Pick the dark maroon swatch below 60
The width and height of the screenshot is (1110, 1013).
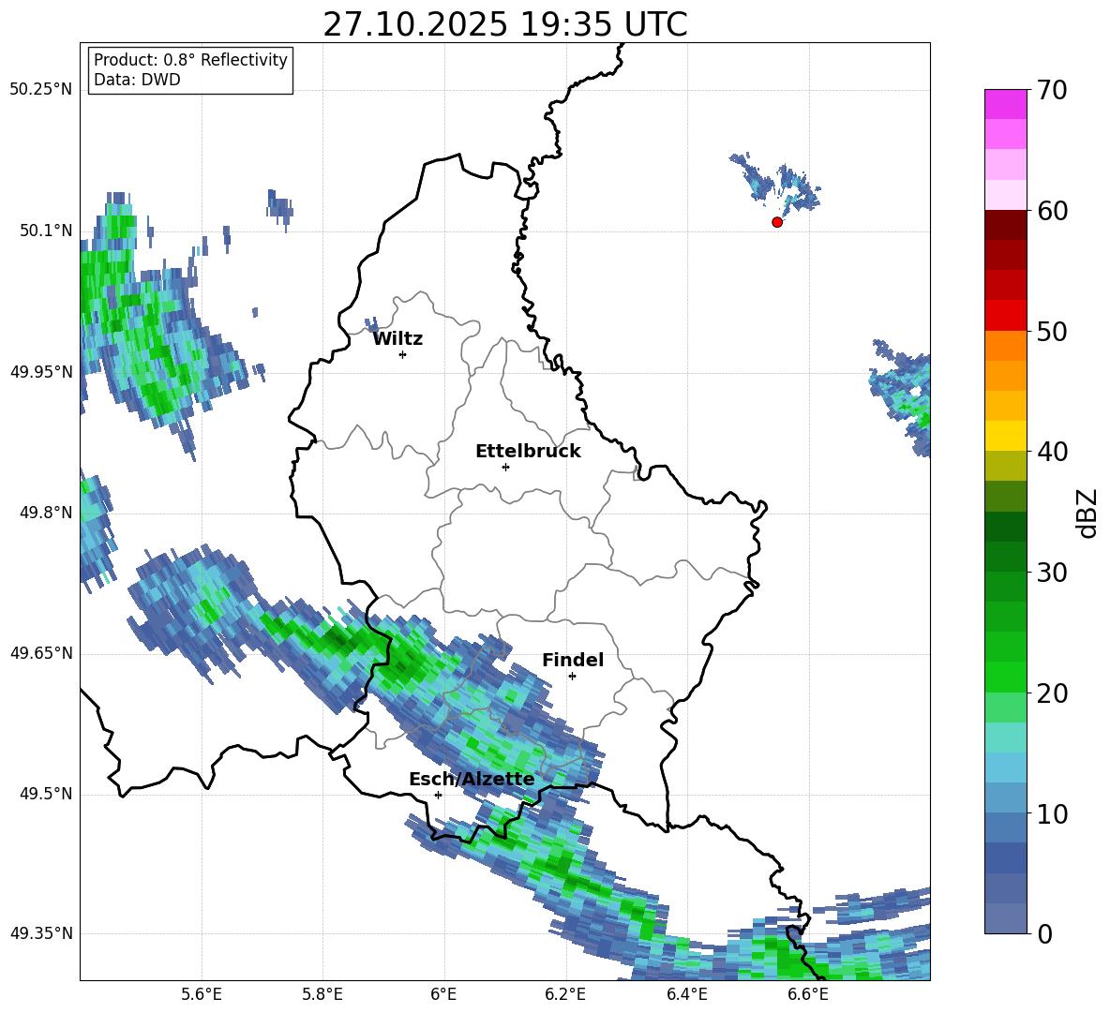(x=1005, y=225)
